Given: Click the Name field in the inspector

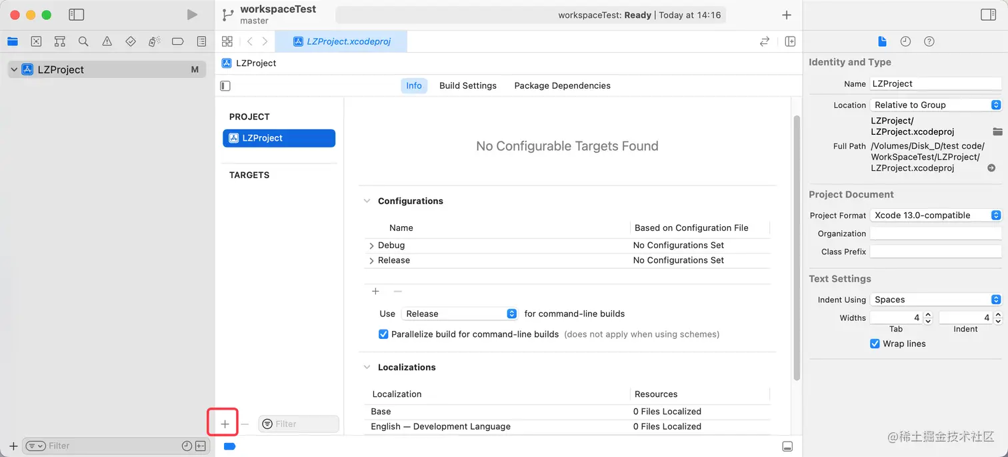Looking at the screenshot, I should point(936,83).
